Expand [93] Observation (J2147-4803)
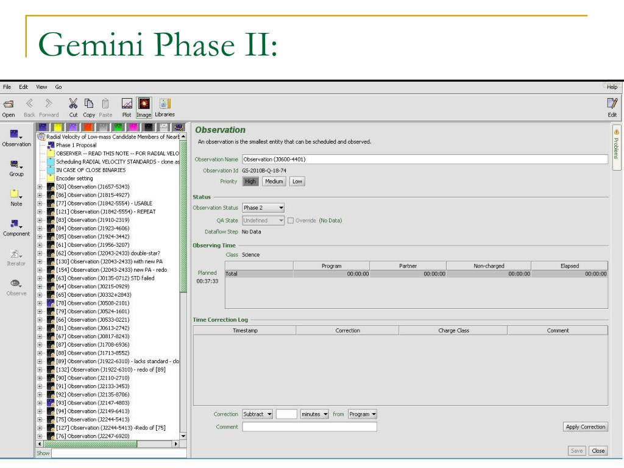The image size is (624, 468). 40,403
